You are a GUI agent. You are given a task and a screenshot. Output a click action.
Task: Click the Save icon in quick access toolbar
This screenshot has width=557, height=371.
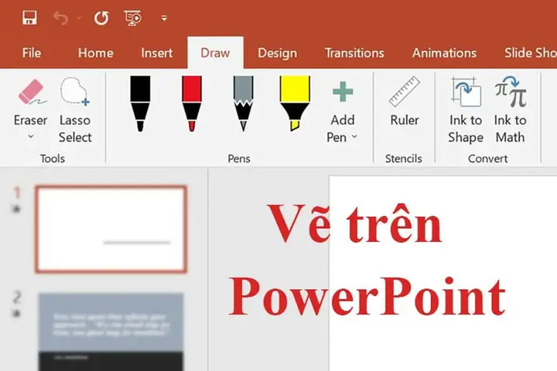point(29,18)
